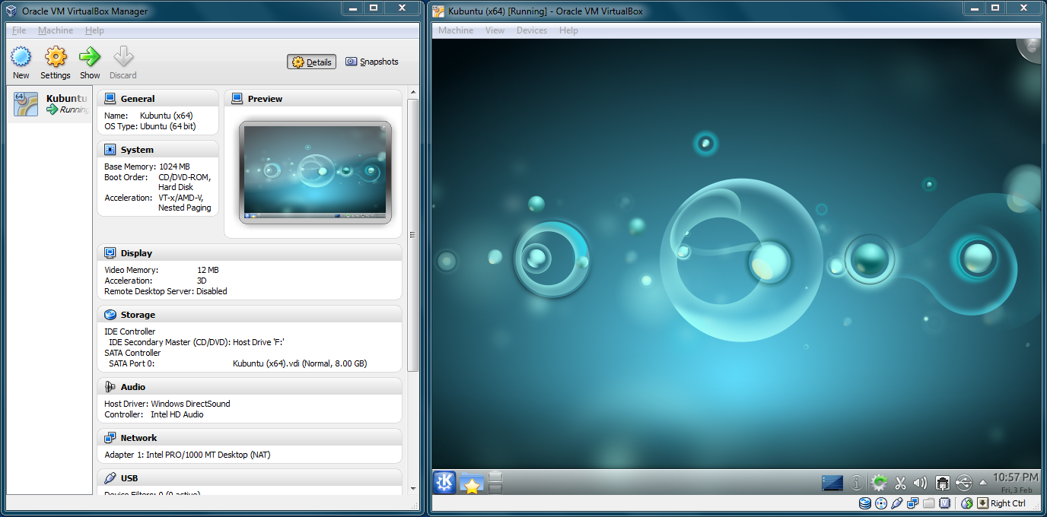Click the optical drive status icon

click(880, 503)
